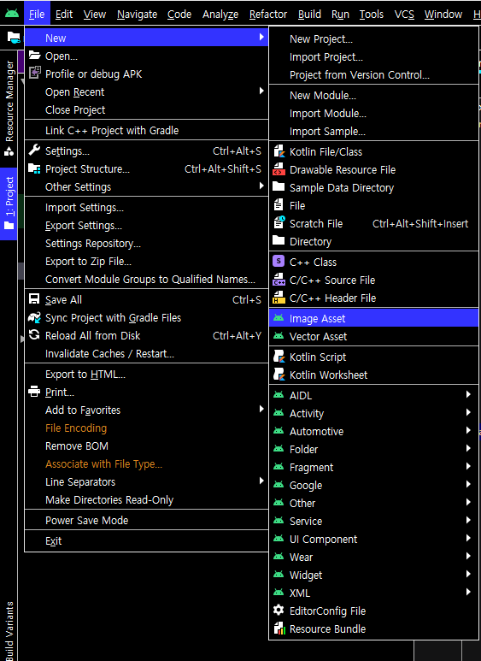481x661 pixels.
Task: Click the Sync Project with Gradle icon
Action: point(34,317)
